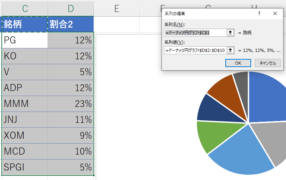Viewport: 286px width, 180px height.
Task: Select column D header
Action: coord(71,8)
